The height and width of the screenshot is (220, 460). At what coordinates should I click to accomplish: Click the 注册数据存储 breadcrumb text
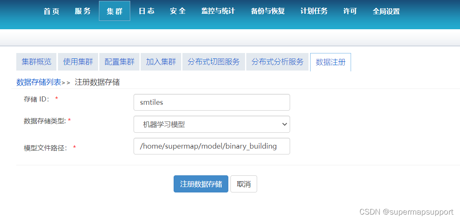click(97, 82)
